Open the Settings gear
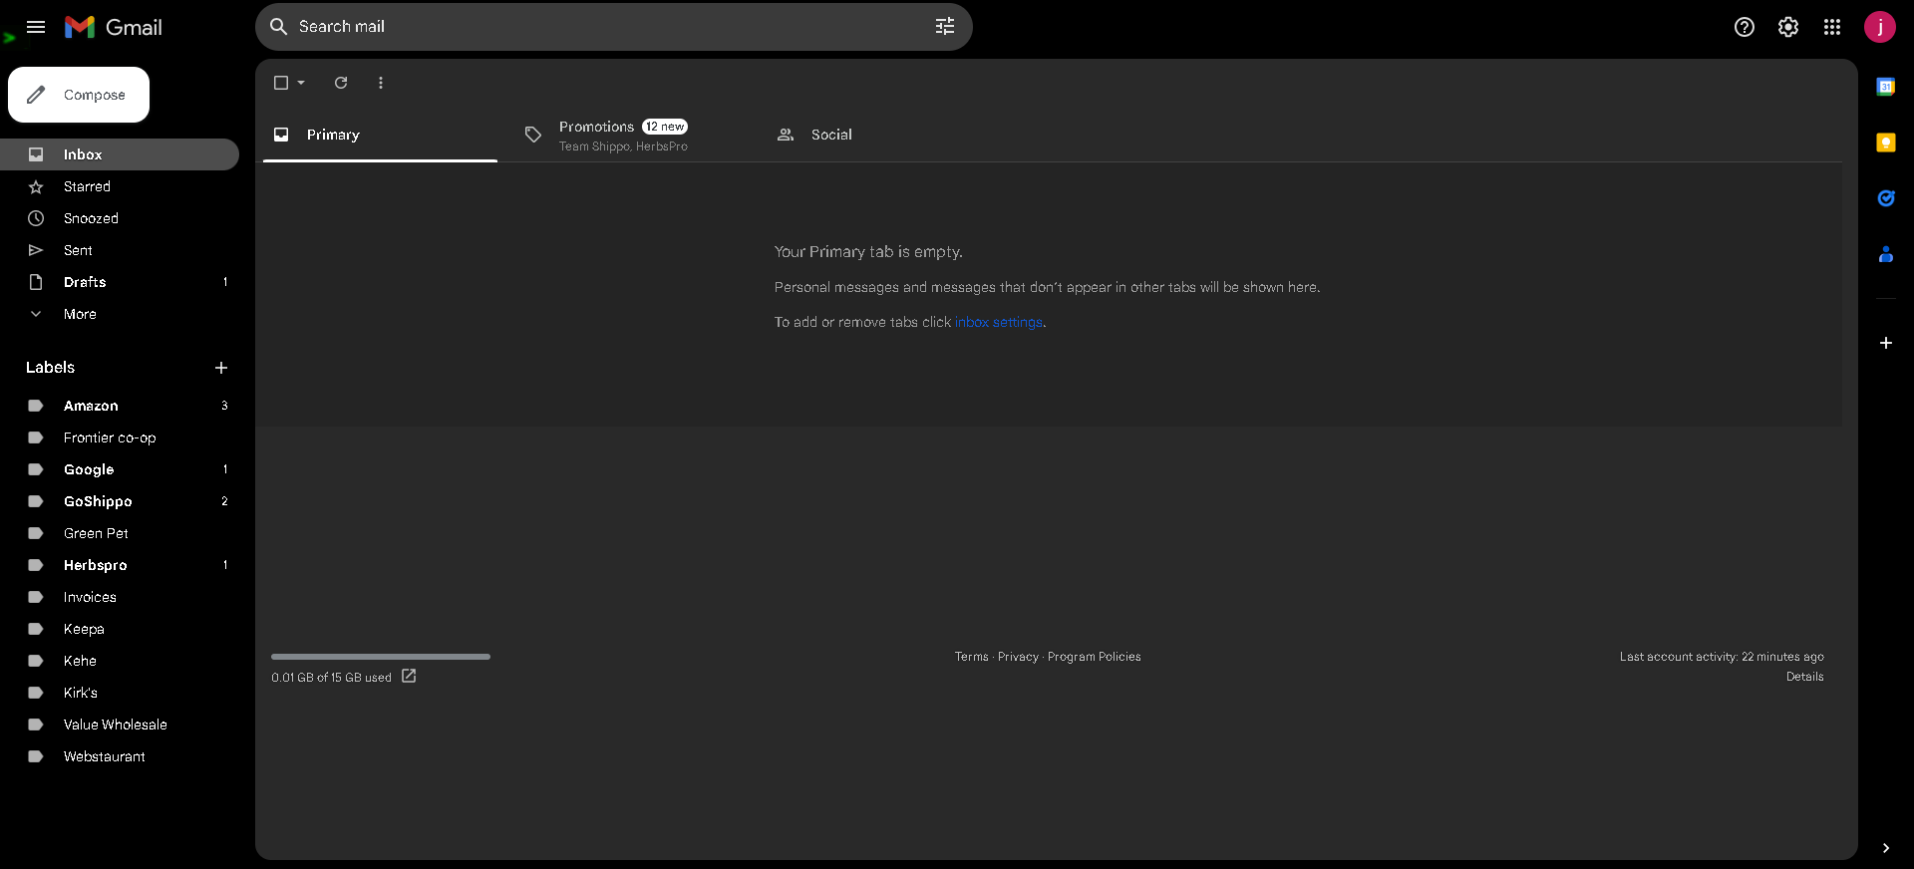 pyautogui.click(x=1788, y=27)
